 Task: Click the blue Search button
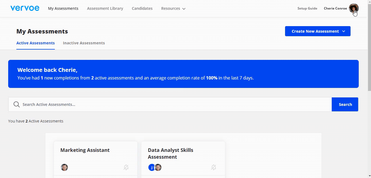pos(345,105)
